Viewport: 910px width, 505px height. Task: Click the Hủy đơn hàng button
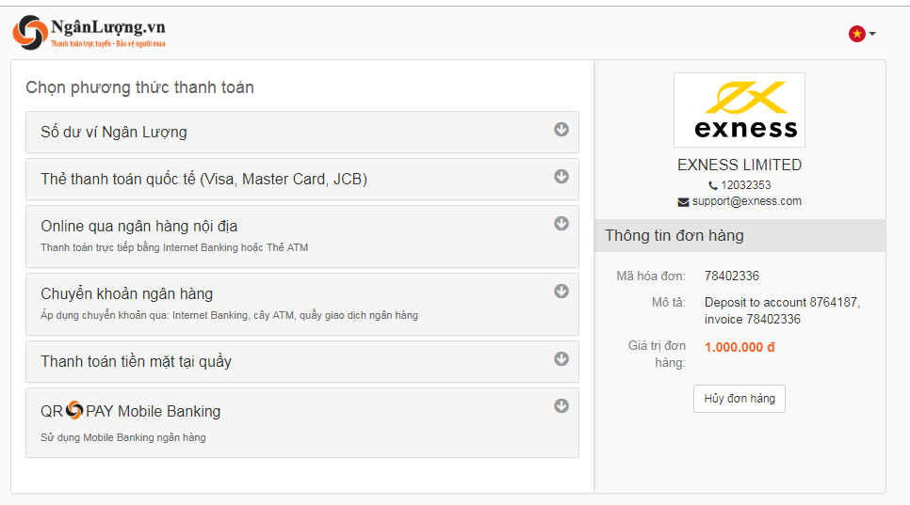[739, 399]
